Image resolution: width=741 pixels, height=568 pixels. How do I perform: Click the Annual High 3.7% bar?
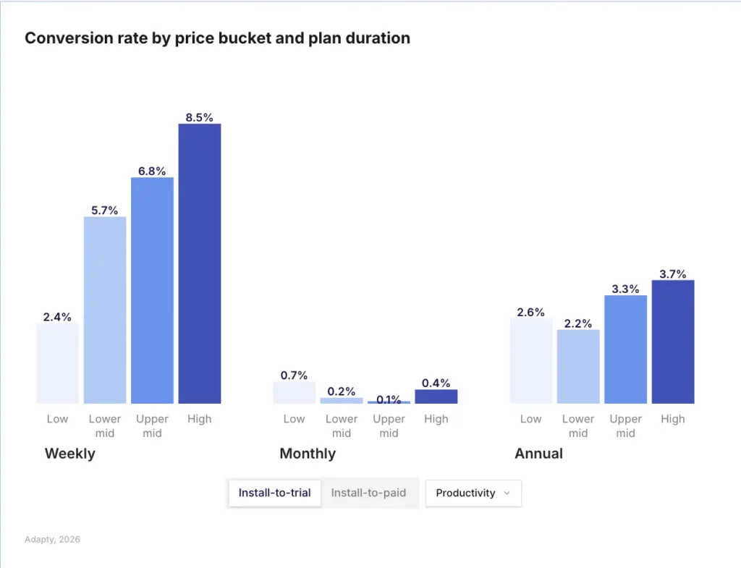point(672,340)
